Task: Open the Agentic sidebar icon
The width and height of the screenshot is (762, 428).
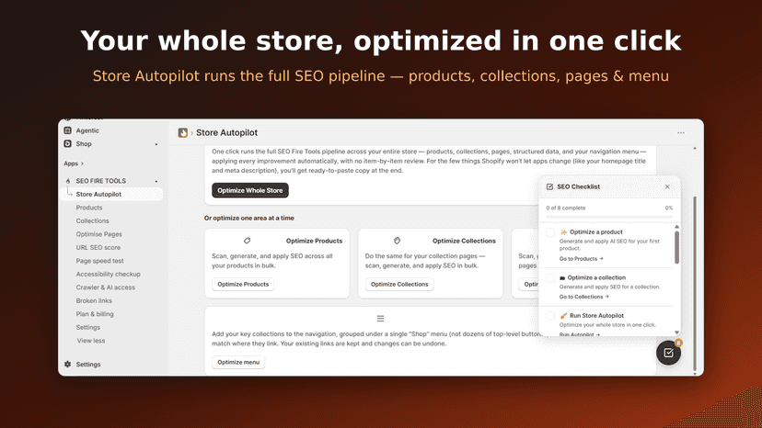Action: point(67,130)
